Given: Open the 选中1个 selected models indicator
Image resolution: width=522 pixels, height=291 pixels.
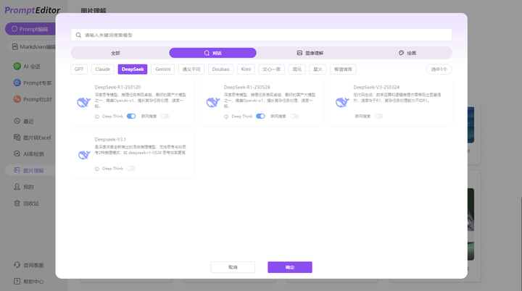Looking at the screenshot, I should tap(439, 69).
